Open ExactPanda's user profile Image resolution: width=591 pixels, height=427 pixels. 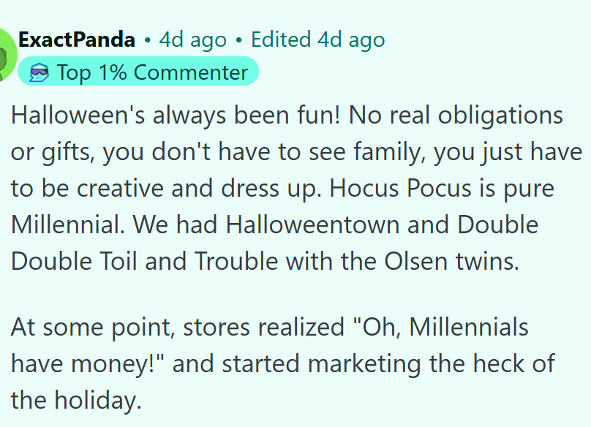[x=77, y=39]
